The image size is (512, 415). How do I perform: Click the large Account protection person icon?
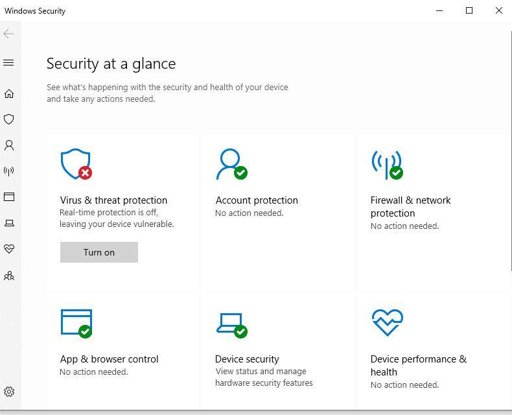point(232,164)
